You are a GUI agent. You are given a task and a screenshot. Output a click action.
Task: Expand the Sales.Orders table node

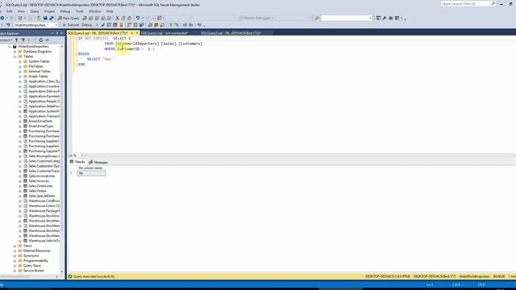coord(20,191)
